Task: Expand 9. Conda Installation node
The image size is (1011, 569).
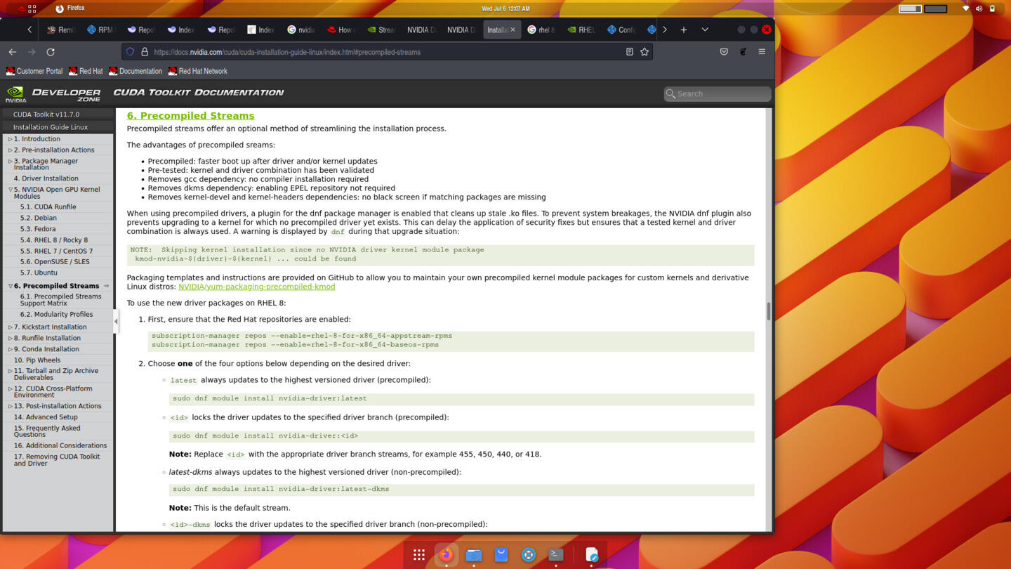Action: pyautogui.click(x=10, y=349)
